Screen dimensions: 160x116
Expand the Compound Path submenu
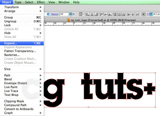point(22,105)
